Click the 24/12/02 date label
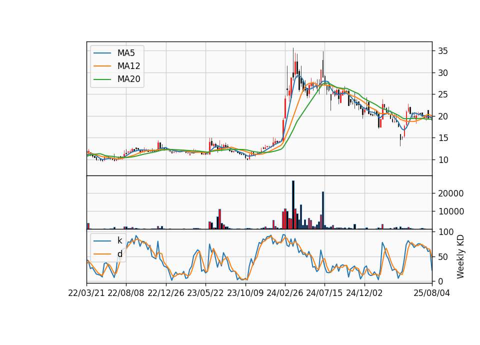This screenshot has width=480, height=345. (x=364, y=293)
